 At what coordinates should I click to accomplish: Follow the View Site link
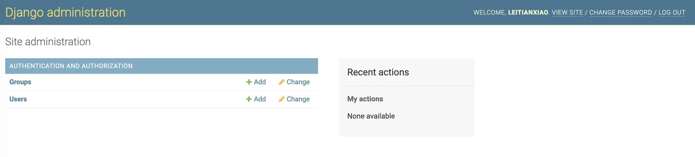click(x=567, y=13)
